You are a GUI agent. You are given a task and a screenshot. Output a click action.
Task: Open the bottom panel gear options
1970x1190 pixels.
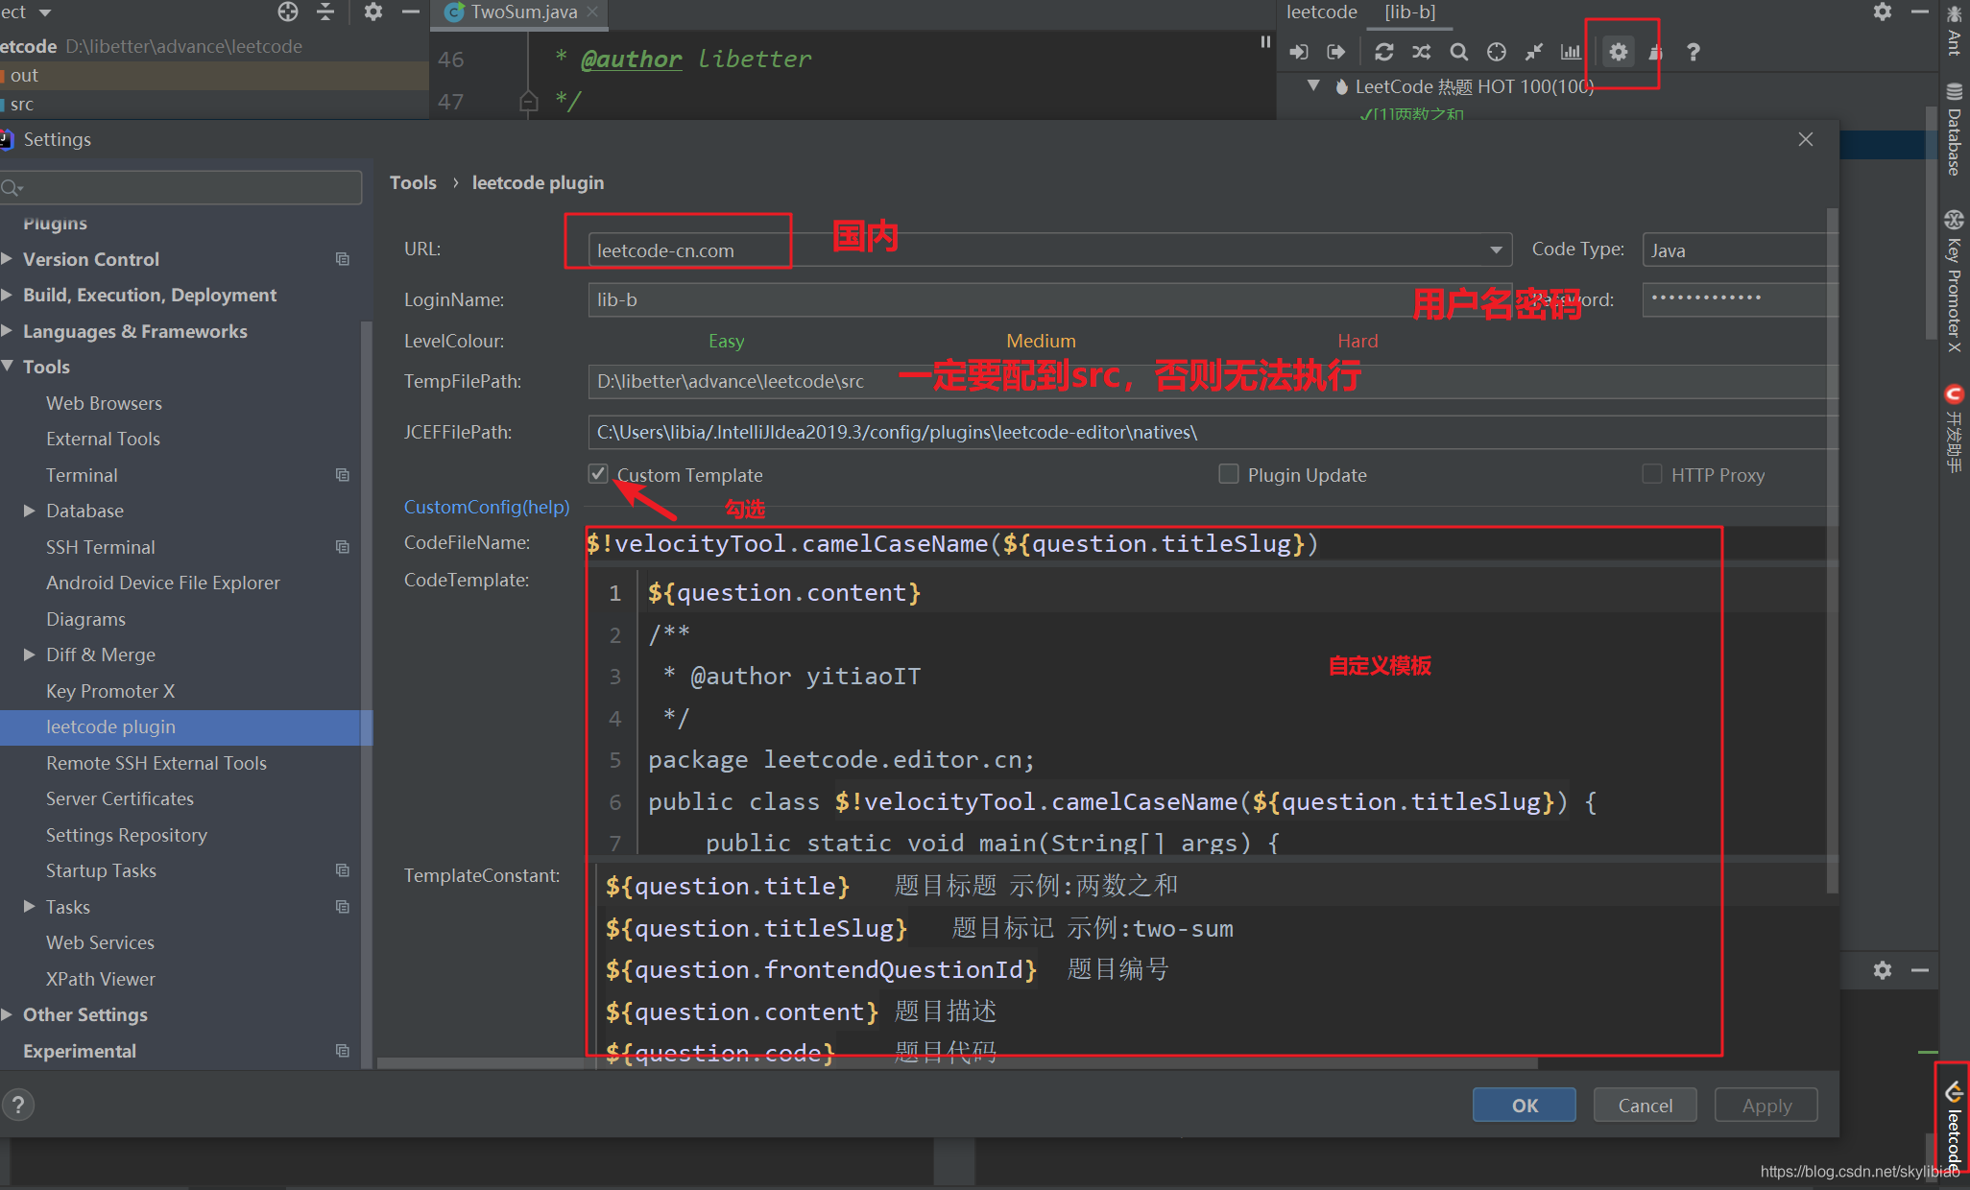[1883, 970]
